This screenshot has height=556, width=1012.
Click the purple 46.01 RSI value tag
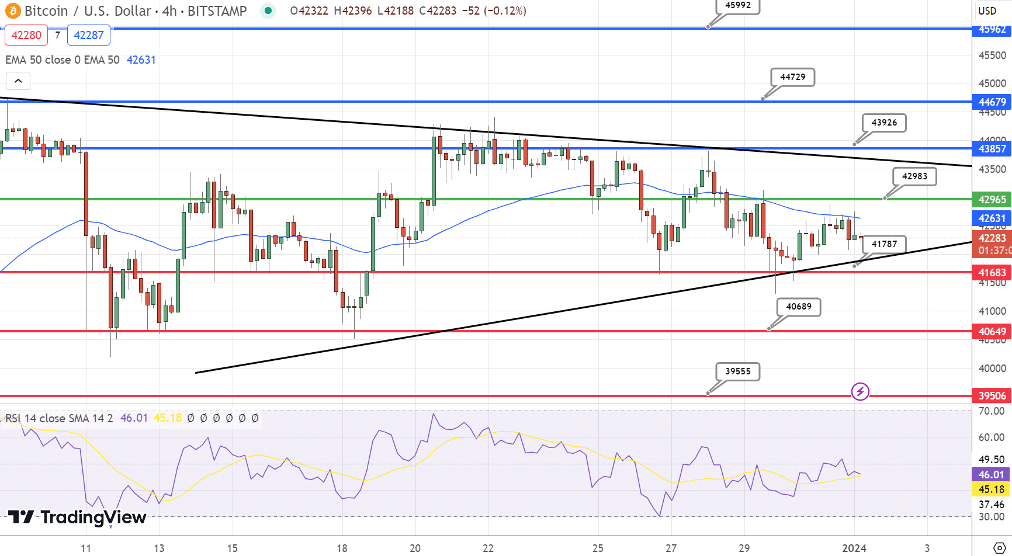(991, 475)
